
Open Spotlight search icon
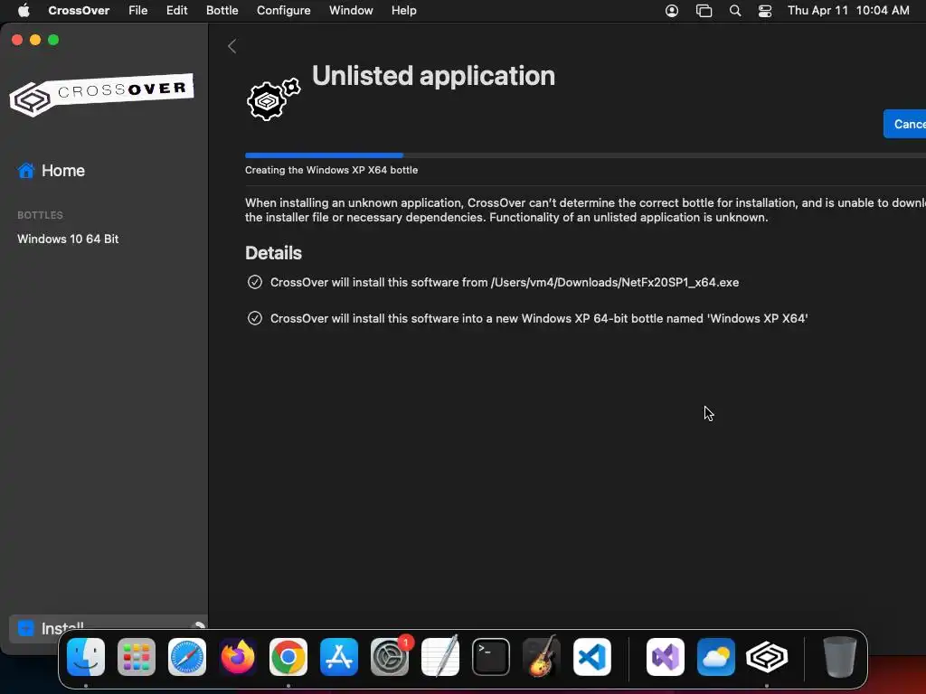pyautogui.click(x=735, y=11)
